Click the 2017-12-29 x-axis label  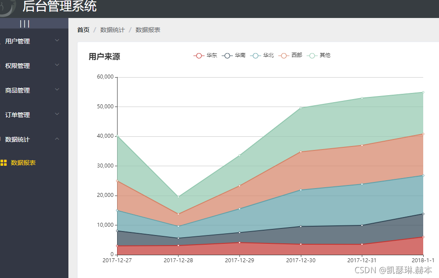point(239,260)
